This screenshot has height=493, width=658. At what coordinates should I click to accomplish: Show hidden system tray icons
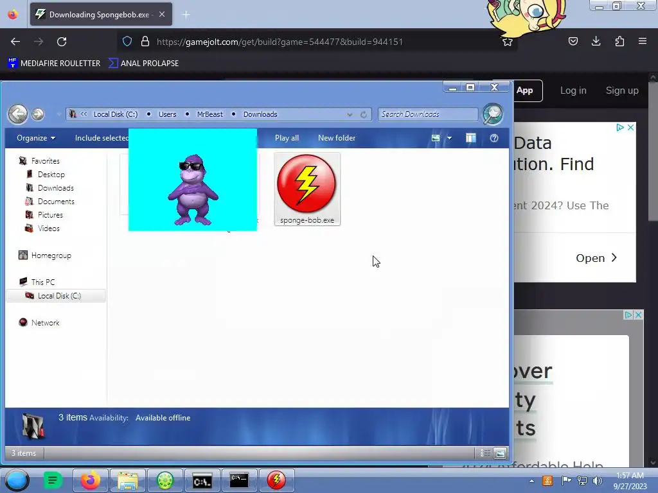point(531,481)
